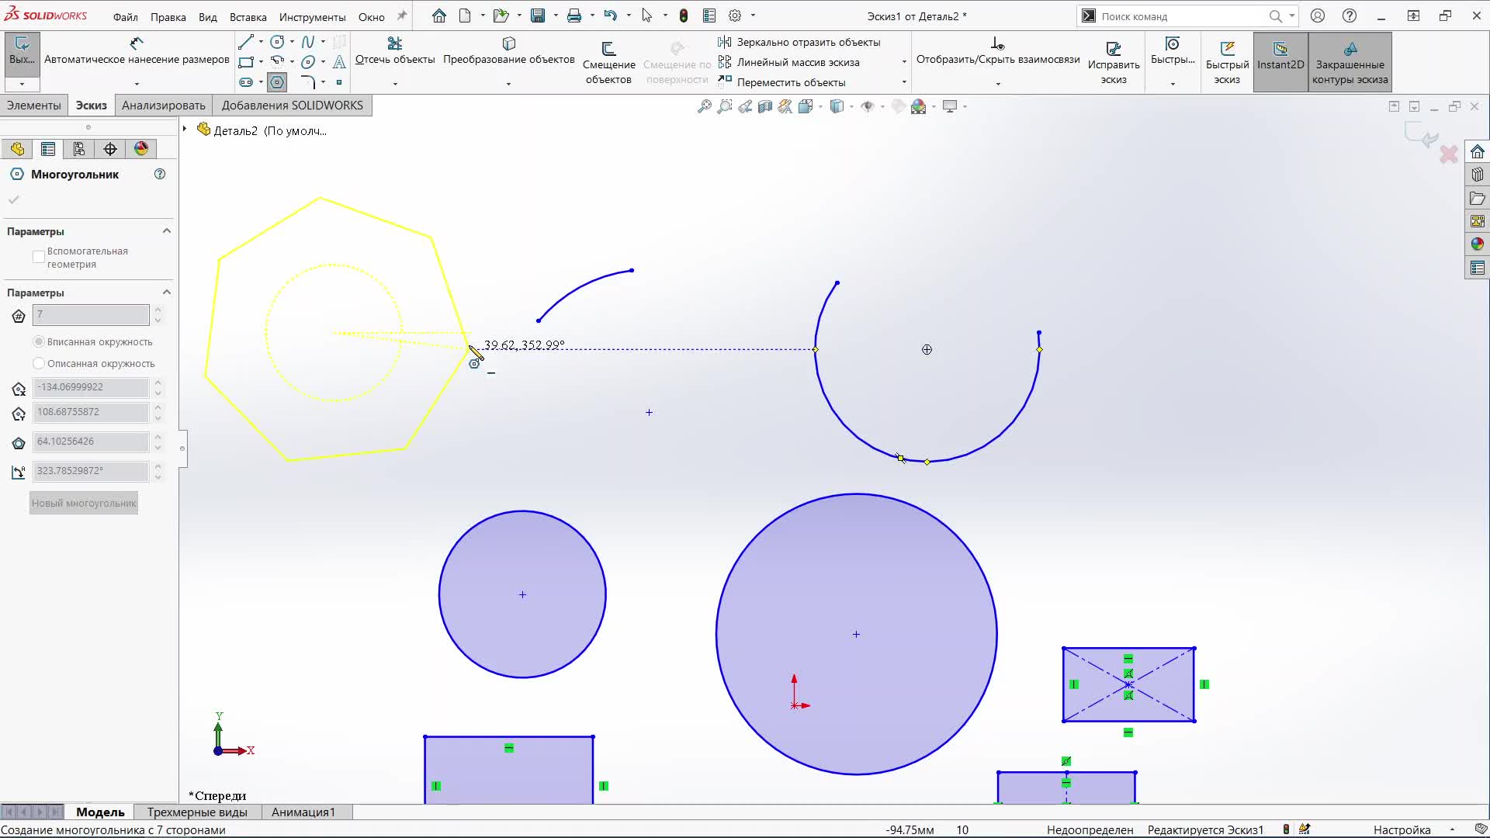The height and width of the screenshot is (838, 1490).
Task: Select the Straight Slot tool
Action: tap(246, 82)
